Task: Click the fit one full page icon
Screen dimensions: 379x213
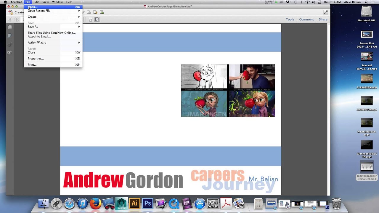Action: coord(97,20)
